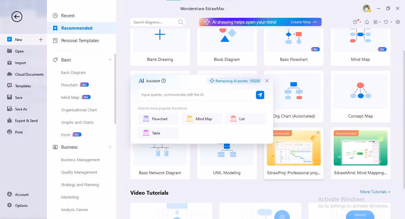Open notifications from the bell icon
This screenshot has width=405, height=219.
(367, 22)
